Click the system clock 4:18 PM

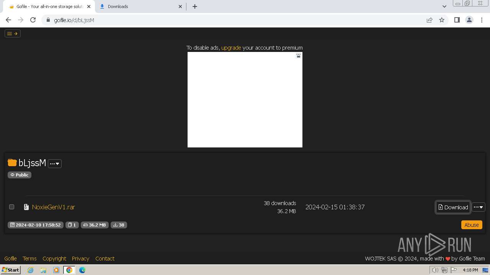tap(470, 270)
